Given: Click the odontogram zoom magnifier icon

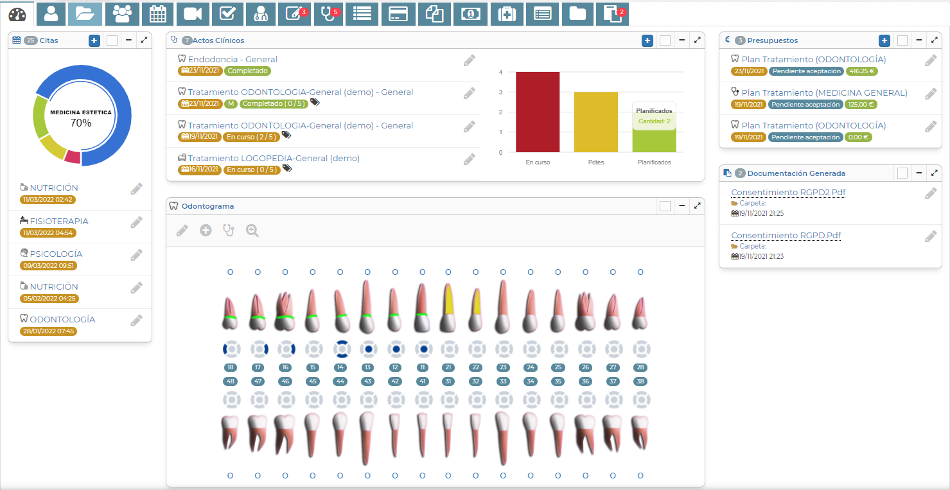Looking at the screenshot, I should (252, 231).
